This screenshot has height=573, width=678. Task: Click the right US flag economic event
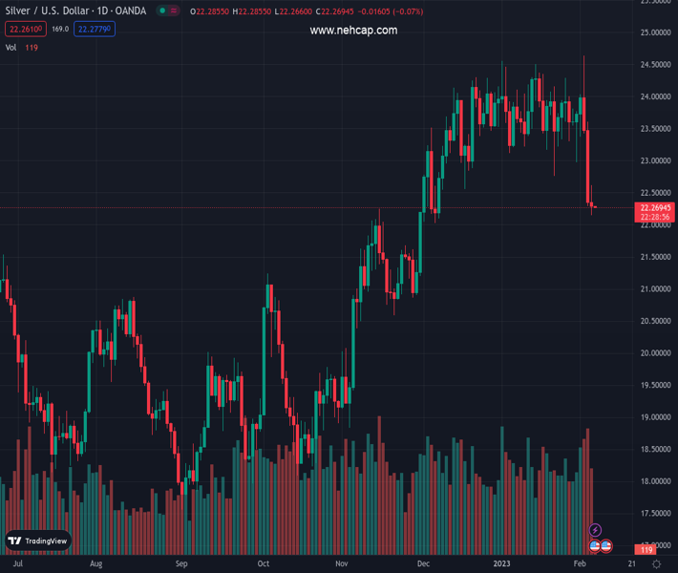(x=605, y=545)
